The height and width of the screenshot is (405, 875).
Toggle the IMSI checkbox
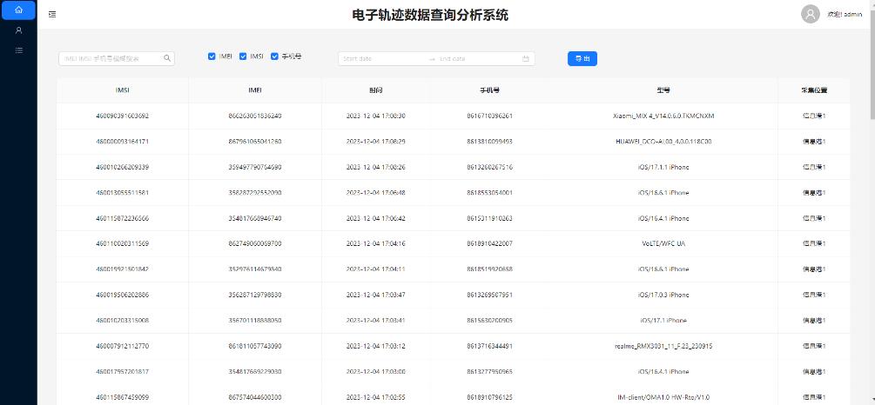(x=243, y=56)
